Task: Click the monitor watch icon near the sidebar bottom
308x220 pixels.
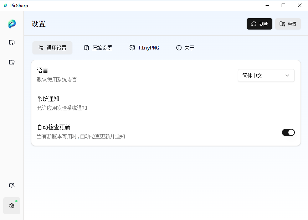Action: pos(12,185)
